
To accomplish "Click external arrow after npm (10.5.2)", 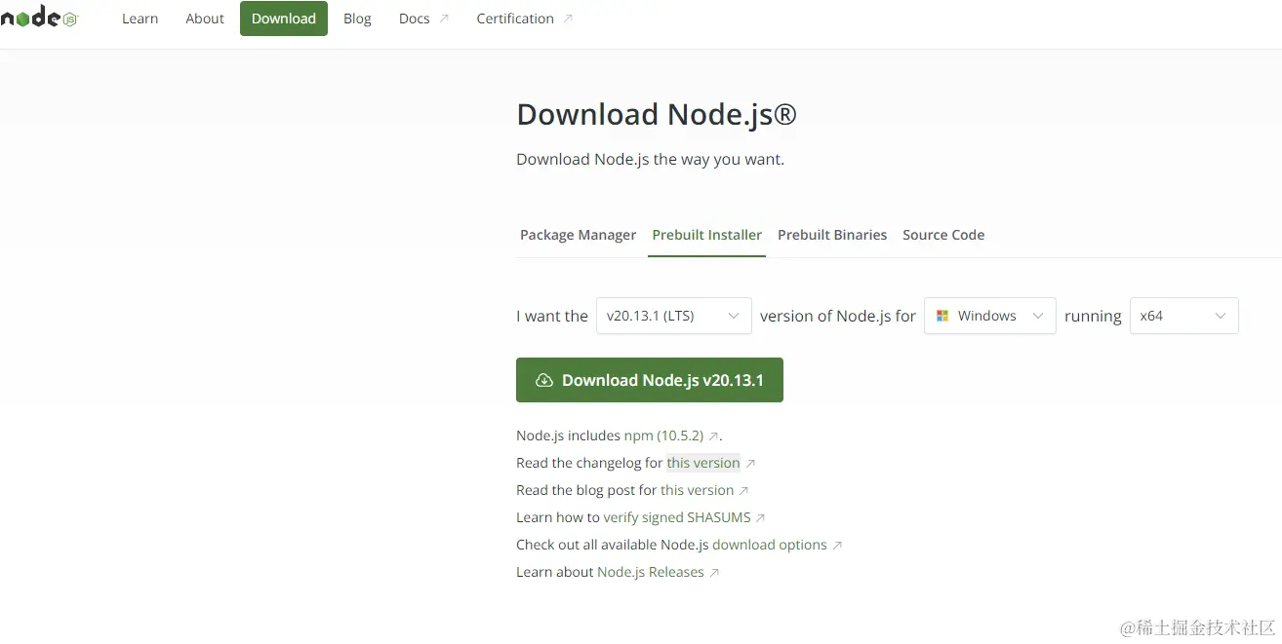I will (714, 436).
